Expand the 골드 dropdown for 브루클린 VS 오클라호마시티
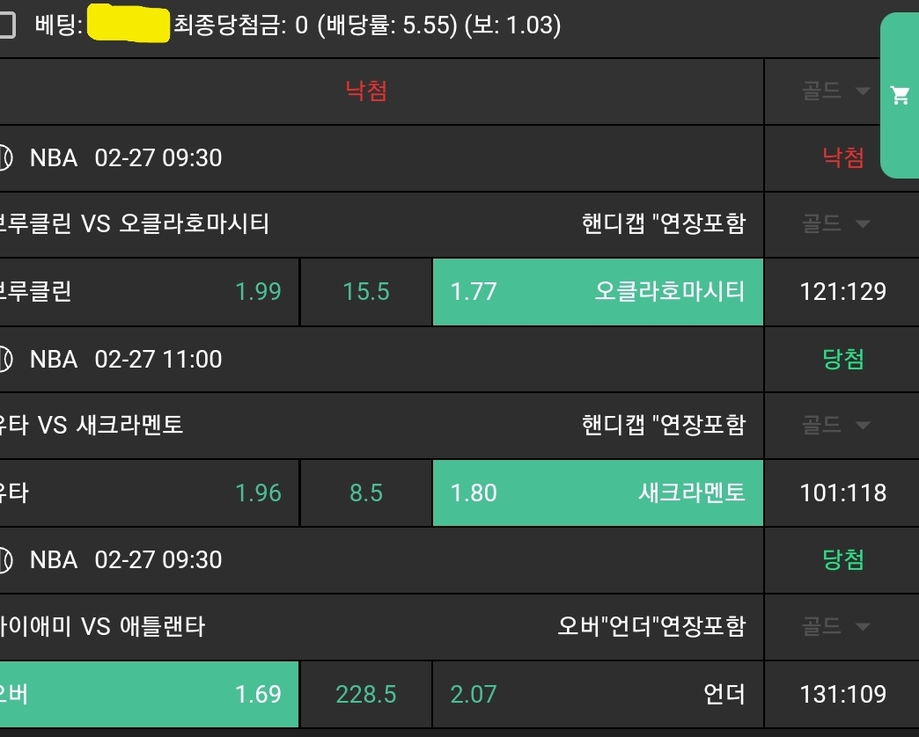Screen dimensions: 919x737 coord(835,224)
